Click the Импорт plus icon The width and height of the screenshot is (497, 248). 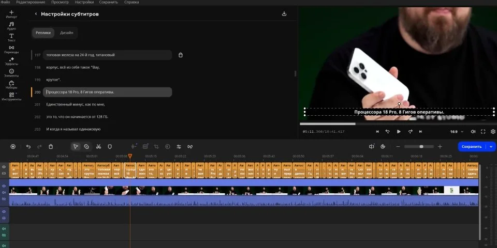[x=11, y=12]
